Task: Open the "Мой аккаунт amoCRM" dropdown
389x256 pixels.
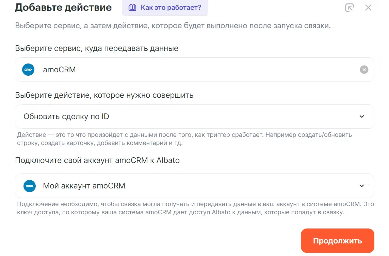Action: [x=191, y=186]
